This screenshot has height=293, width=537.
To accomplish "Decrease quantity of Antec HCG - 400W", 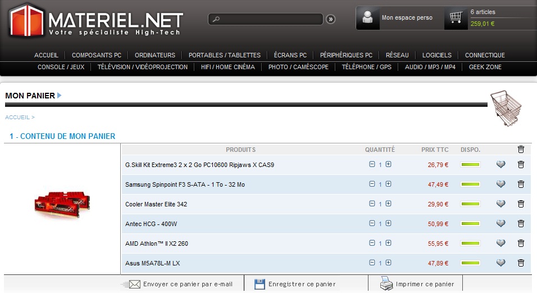I will (372, 223).
